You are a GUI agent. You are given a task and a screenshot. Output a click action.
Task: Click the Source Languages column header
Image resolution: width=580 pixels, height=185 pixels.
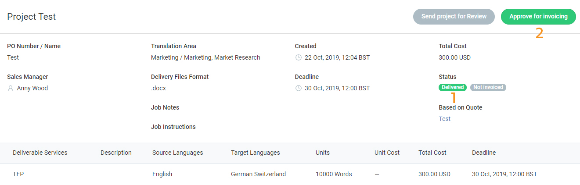177,153
